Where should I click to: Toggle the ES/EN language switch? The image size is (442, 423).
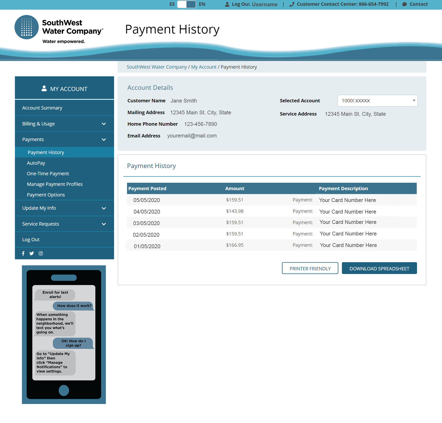(x=187, y=4)
